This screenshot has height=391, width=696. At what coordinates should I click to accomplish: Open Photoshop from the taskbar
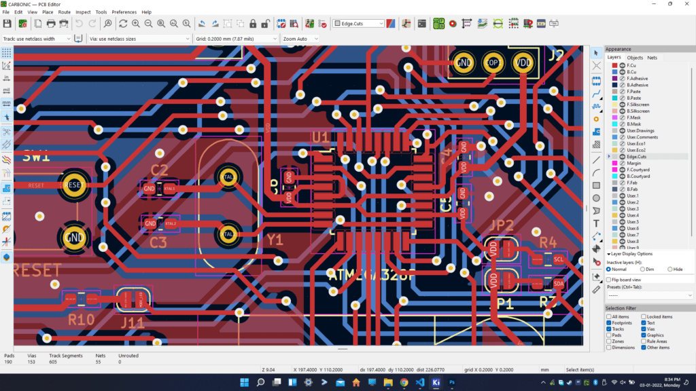click(452, 382)
